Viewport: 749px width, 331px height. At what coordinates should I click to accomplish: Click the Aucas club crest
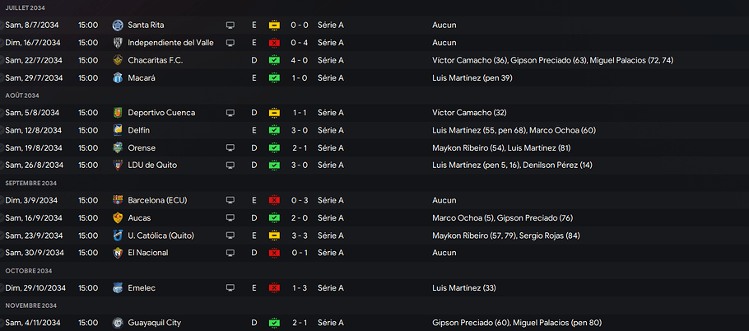(118, 218)
